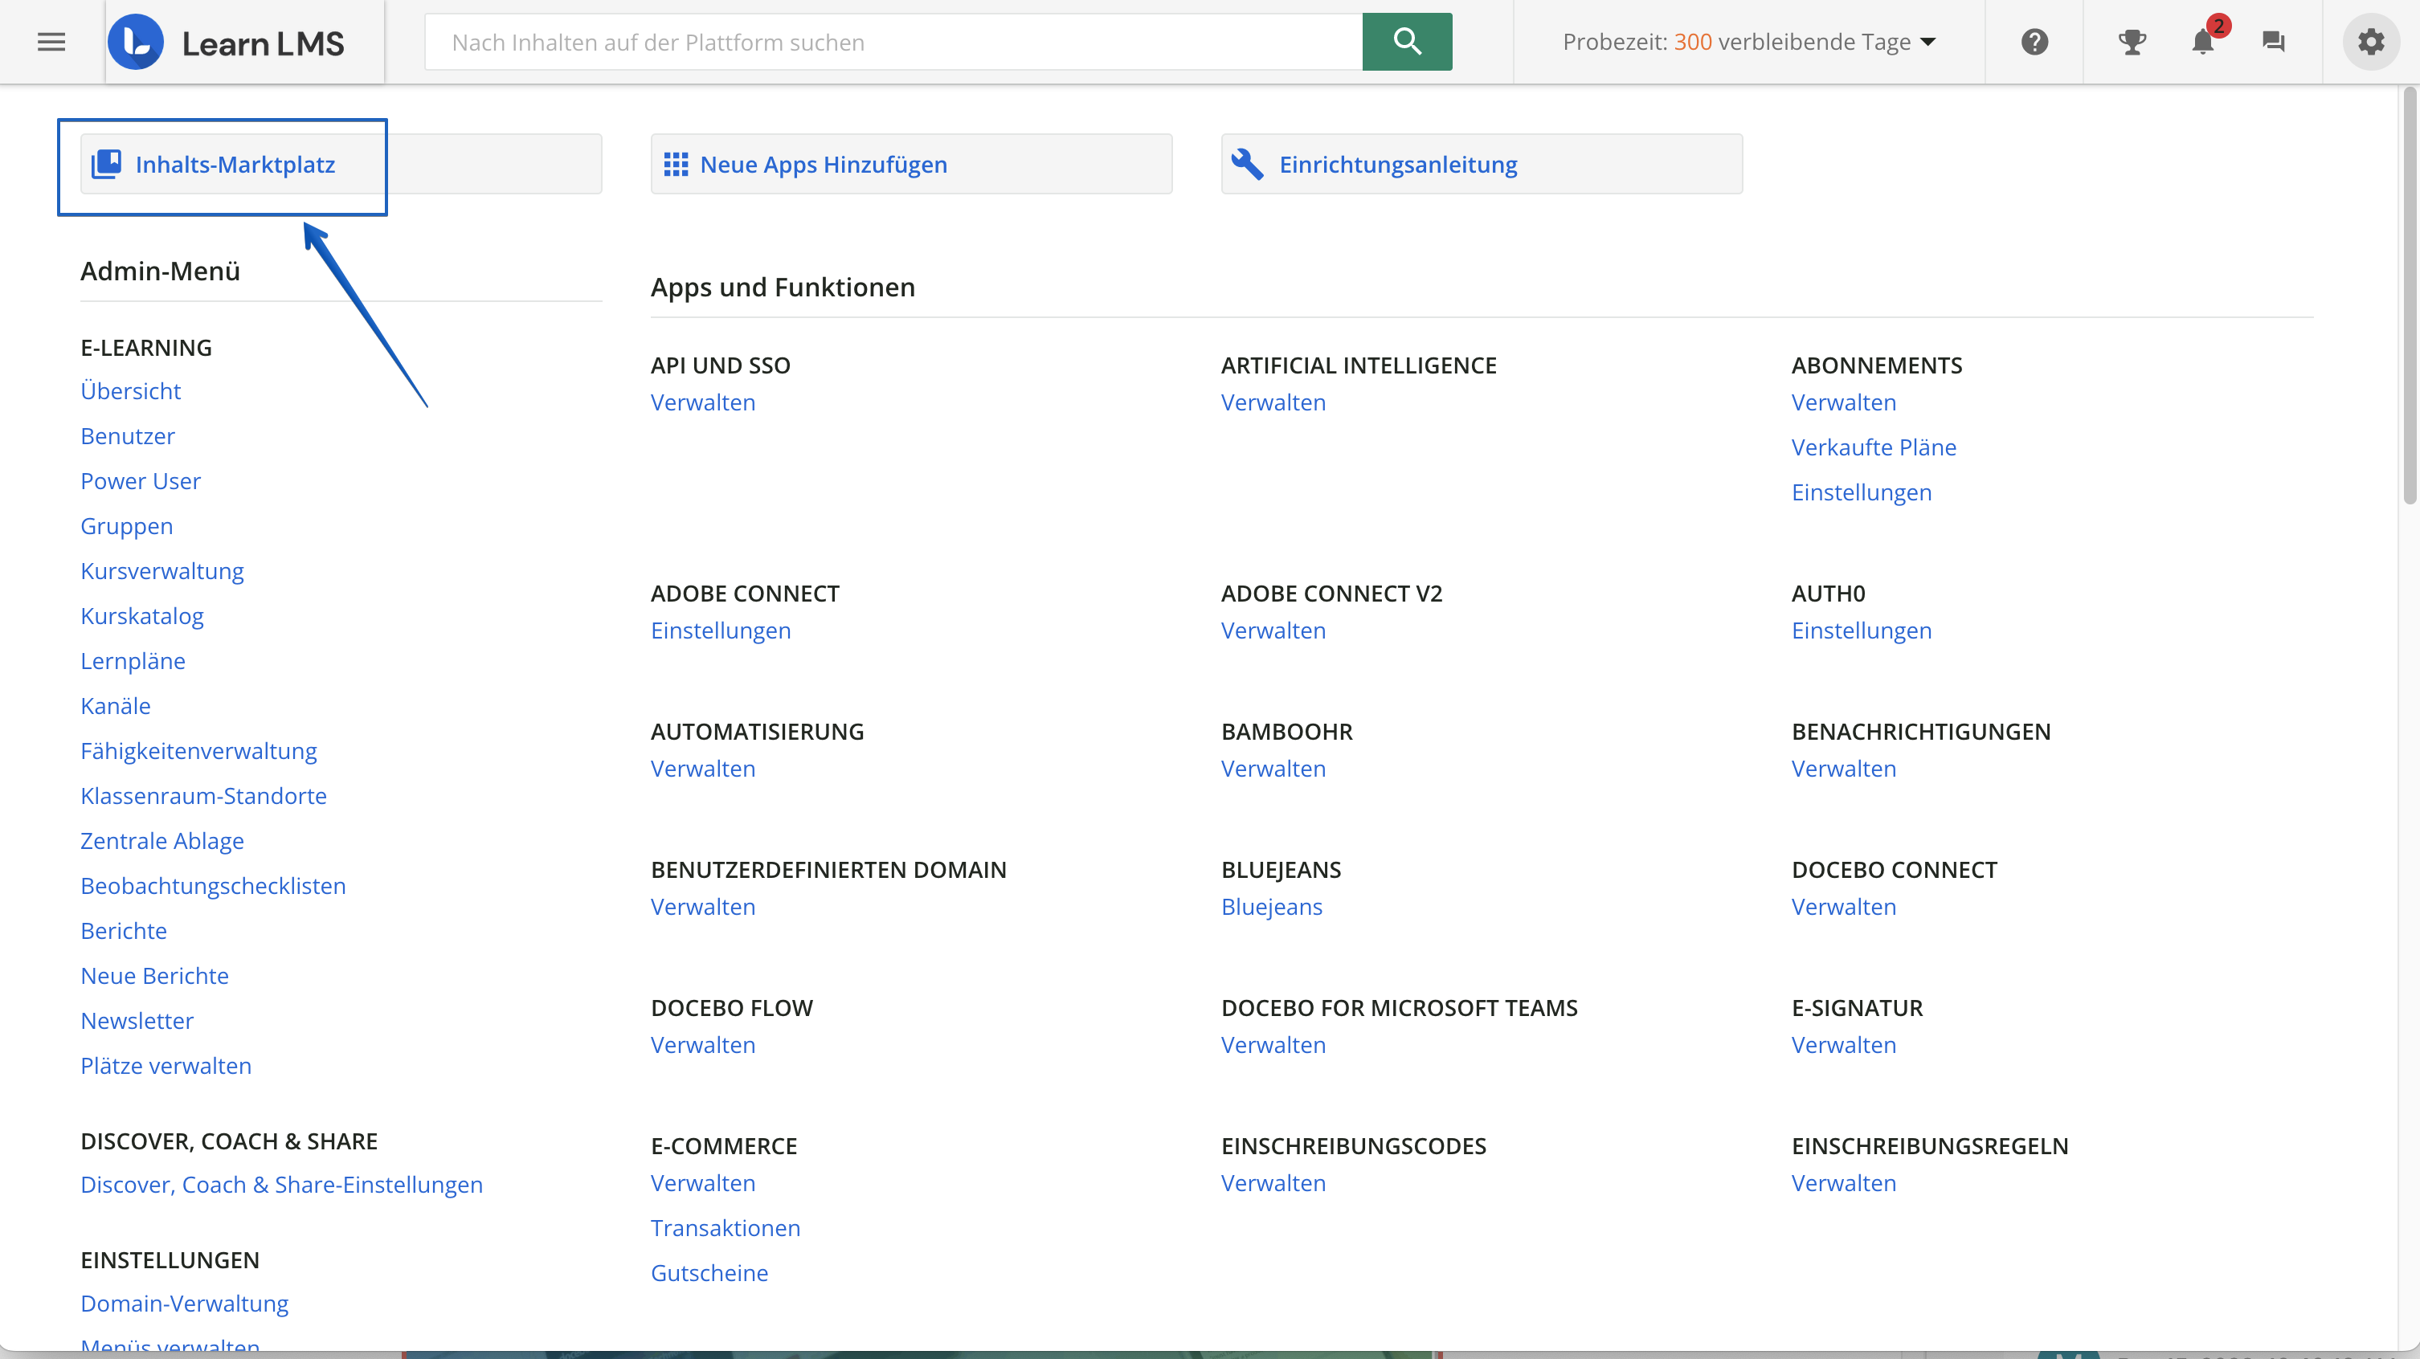Open Kursverwaltung menu entry

[162, 571]
